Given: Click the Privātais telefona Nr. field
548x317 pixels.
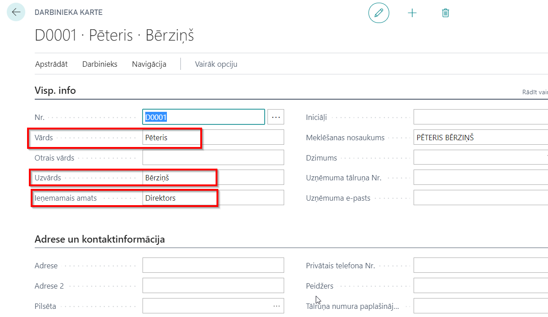Looking at the screenshot, I should (x=481, y=266).
